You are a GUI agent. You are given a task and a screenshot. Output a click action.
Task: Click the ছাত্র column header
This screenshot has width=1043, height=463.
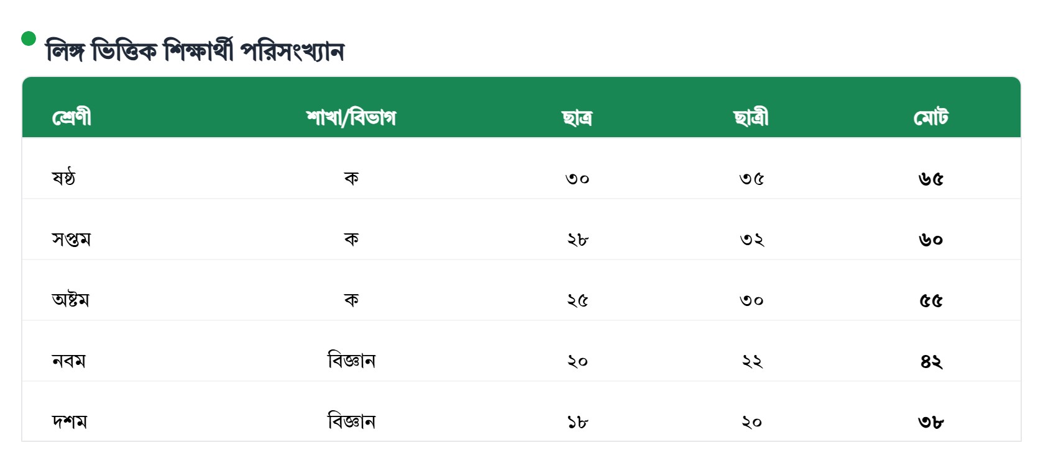(x=577, y=117)
